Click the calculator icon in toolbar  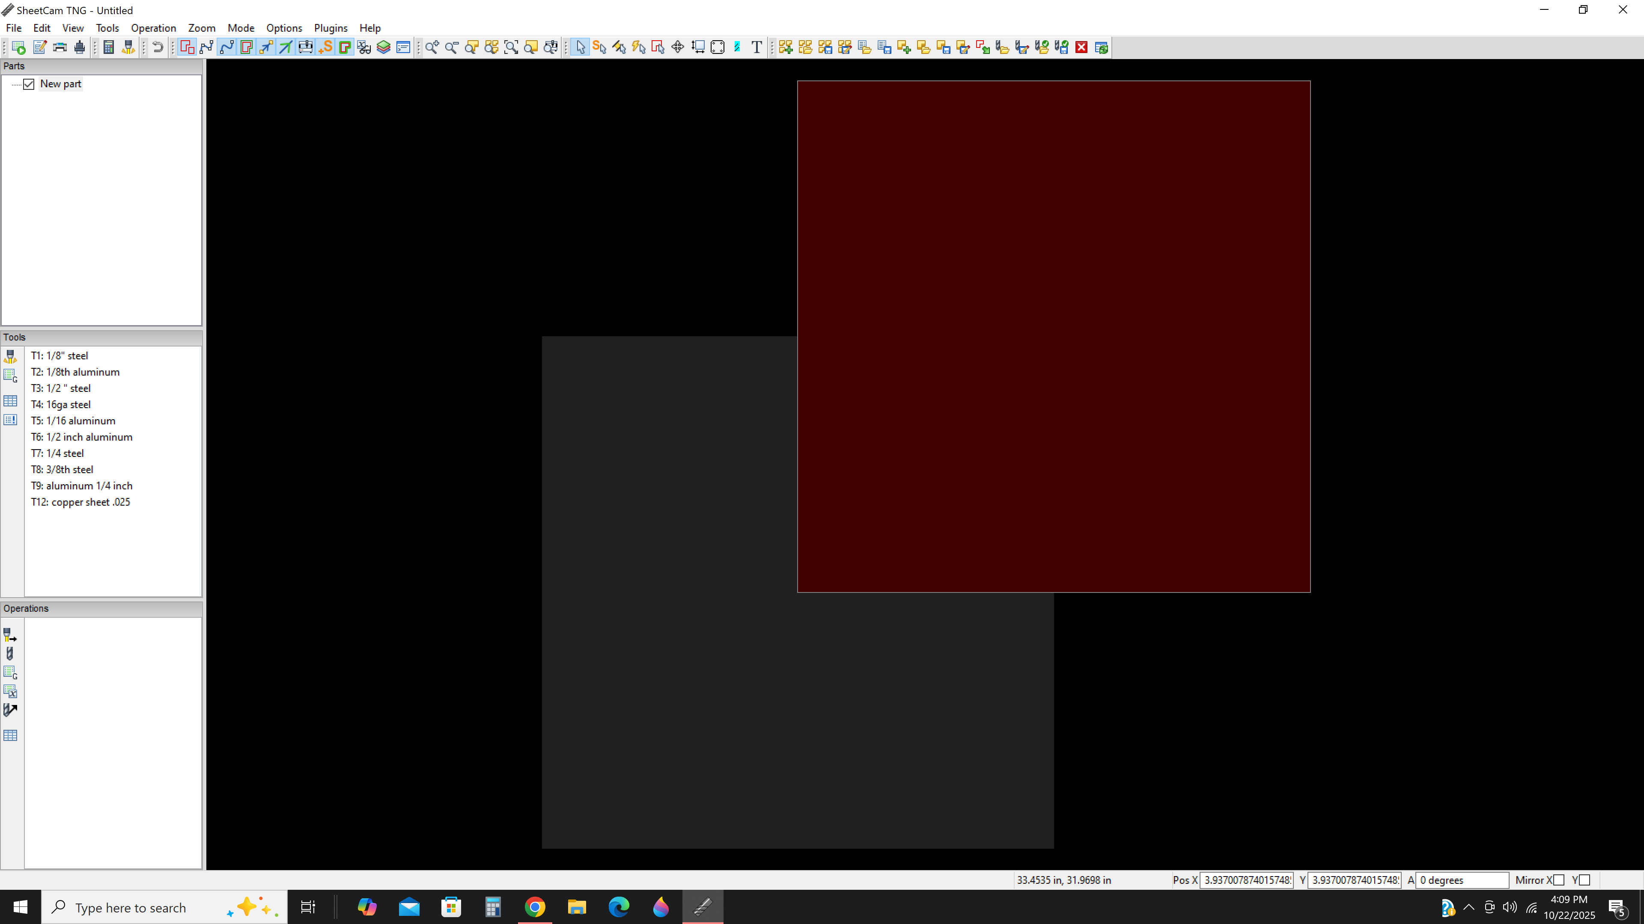[x=108, y=47]
